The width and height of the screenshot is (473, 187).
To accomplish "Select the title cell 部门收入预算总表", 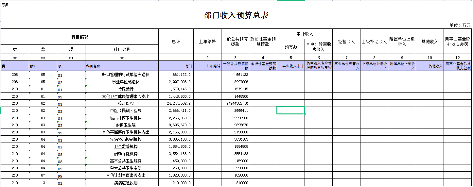I will pyautogui.click(x=236, y=15).
